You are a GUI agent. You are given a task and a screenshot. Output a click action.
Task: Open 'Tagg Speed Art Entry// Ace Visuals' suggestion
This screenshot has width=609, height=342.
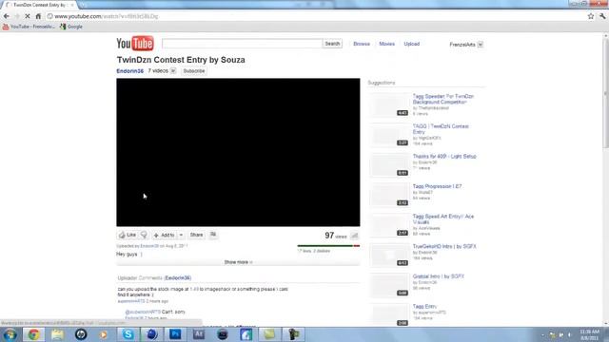(x=443, y=219)
